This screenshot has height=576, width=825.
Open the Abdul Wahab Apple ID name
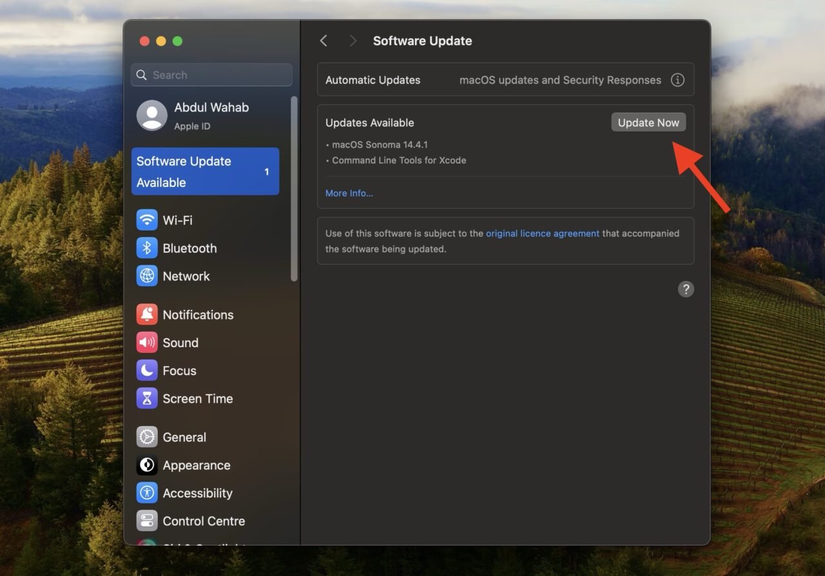[x=211, y=108]
